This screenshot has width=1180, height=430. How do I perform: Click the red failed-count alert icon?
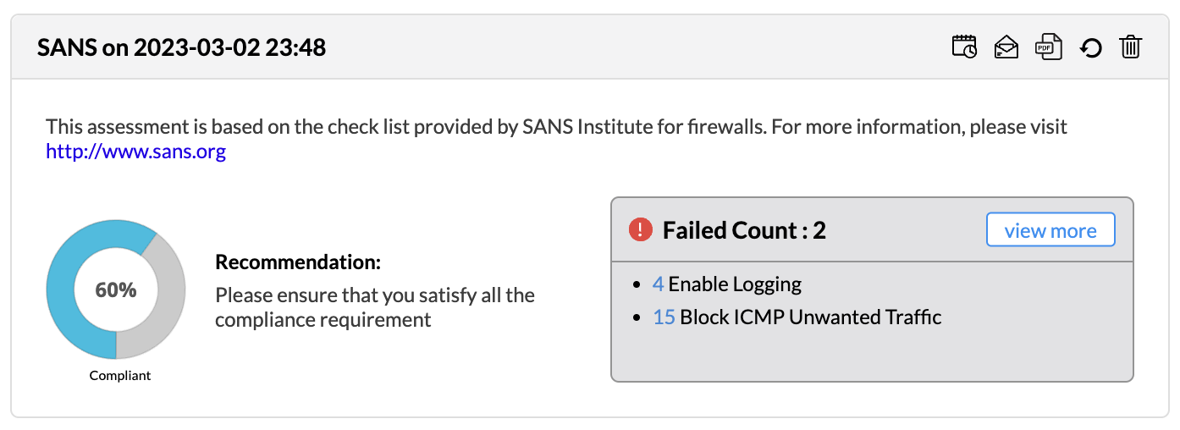pyautogui.click(x=642, y=229)
